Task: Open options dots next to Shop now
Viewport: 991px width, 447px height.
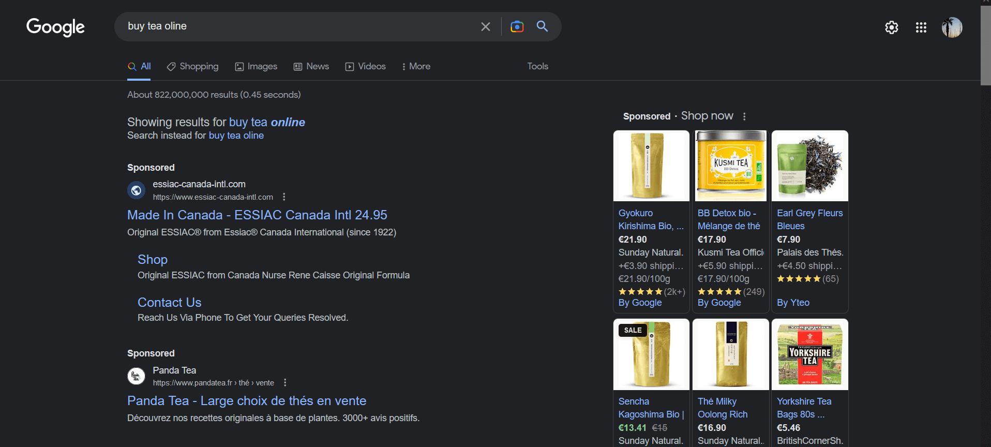Action: [744, 116]
